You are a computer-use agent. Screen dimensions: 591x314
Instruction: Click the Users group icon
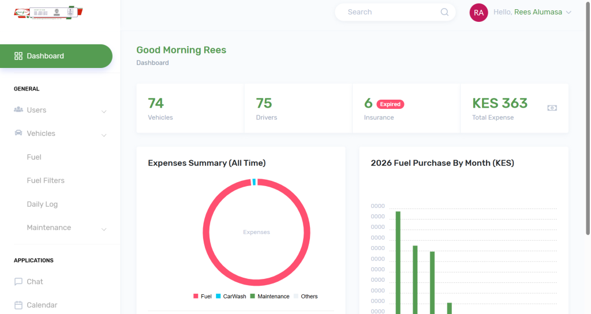[18, 109]
